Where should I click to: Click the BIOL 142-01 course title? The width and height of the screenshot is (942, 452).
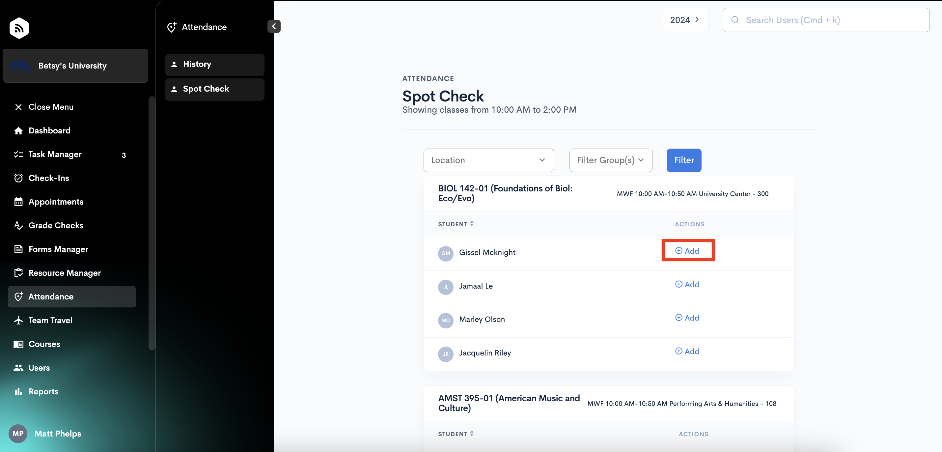pyautogui.click(x=505, y=193)
